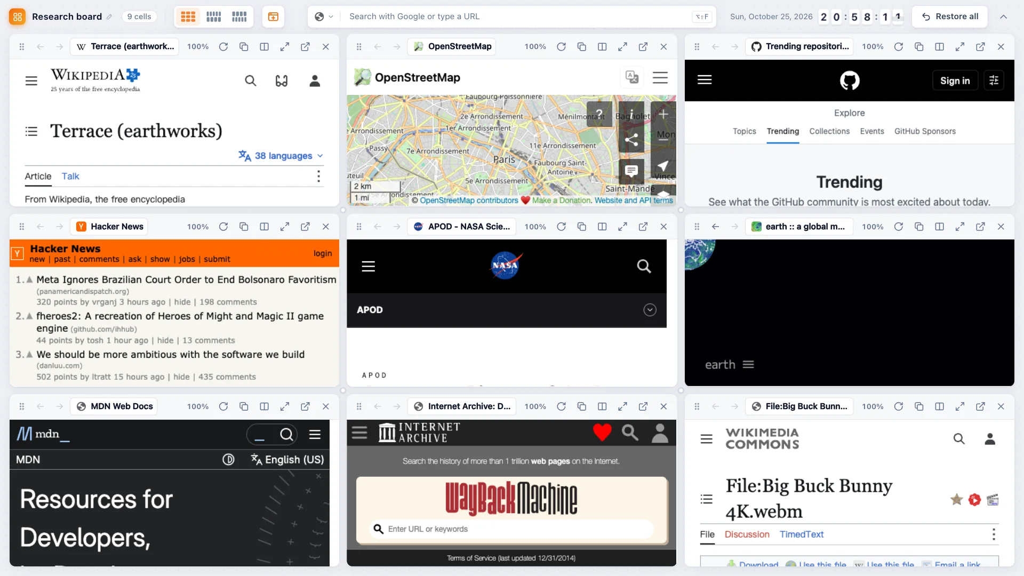Toggle Wikipedia appearance glasses icon
The width and height of the screenshot is (1024, 576).
(x=281, y=81)
